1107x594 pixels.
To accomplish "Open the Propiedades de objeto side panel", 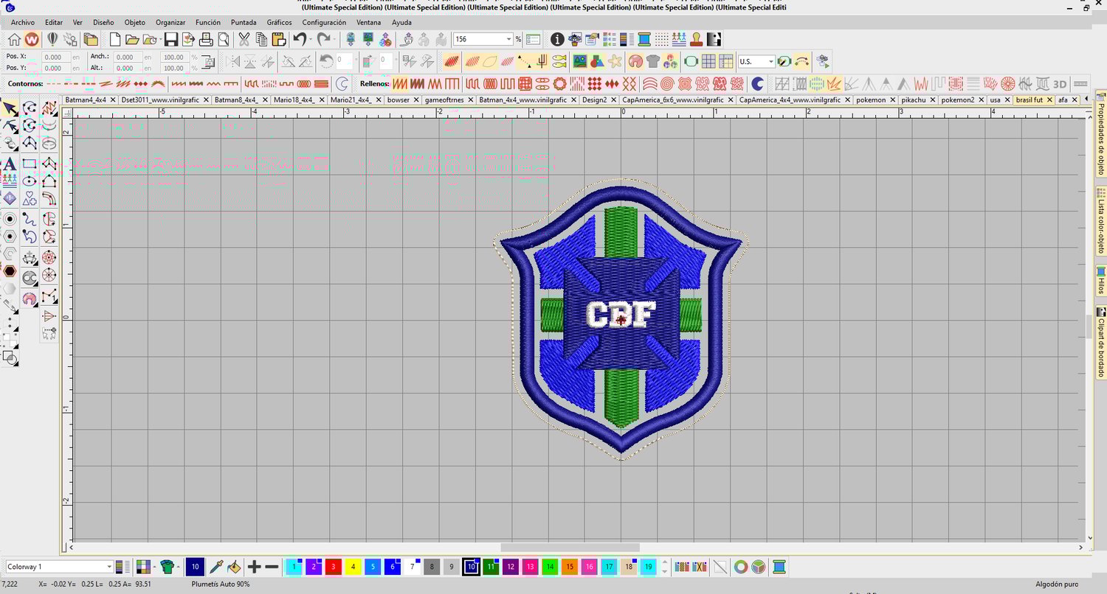I will point(1101,135).
